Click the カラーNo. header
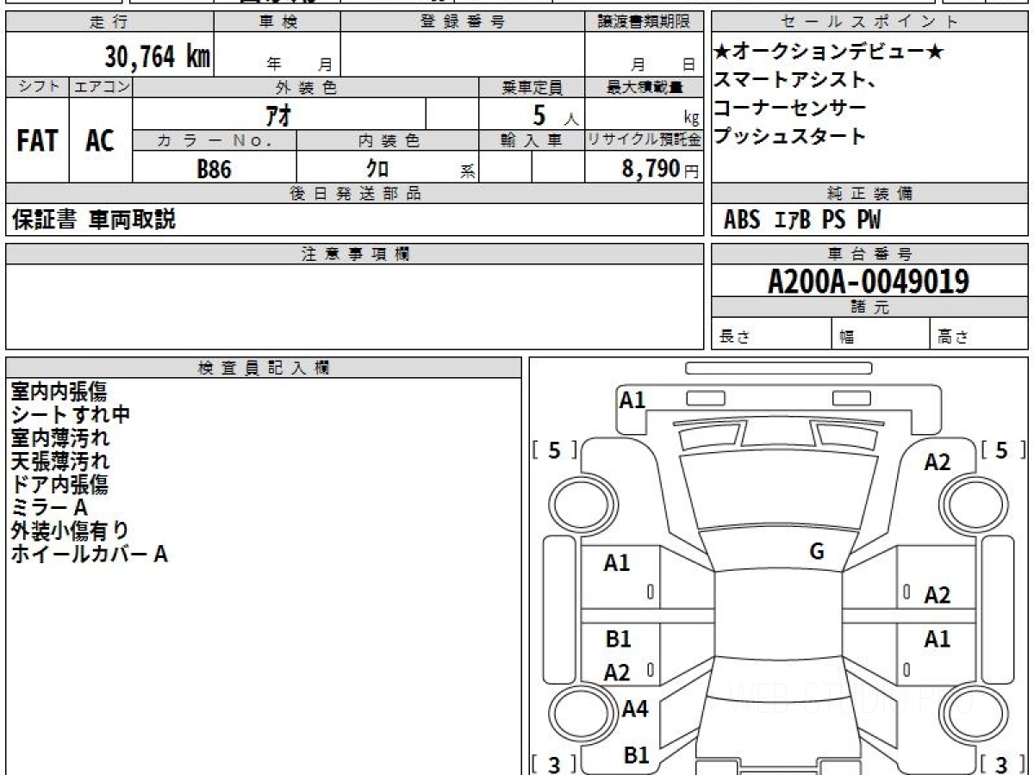This screenshot has height=775, width=1034. 215,140
